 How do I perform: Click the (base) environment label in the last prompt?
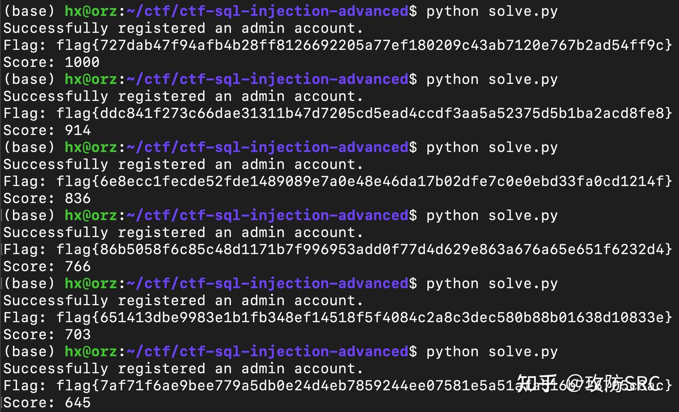(x=29, y=352)
